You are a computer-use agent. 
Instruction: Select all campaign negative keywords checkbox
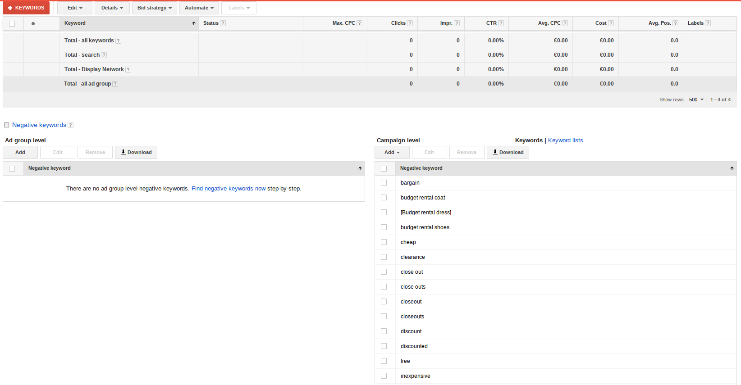[x=384, y=168]
